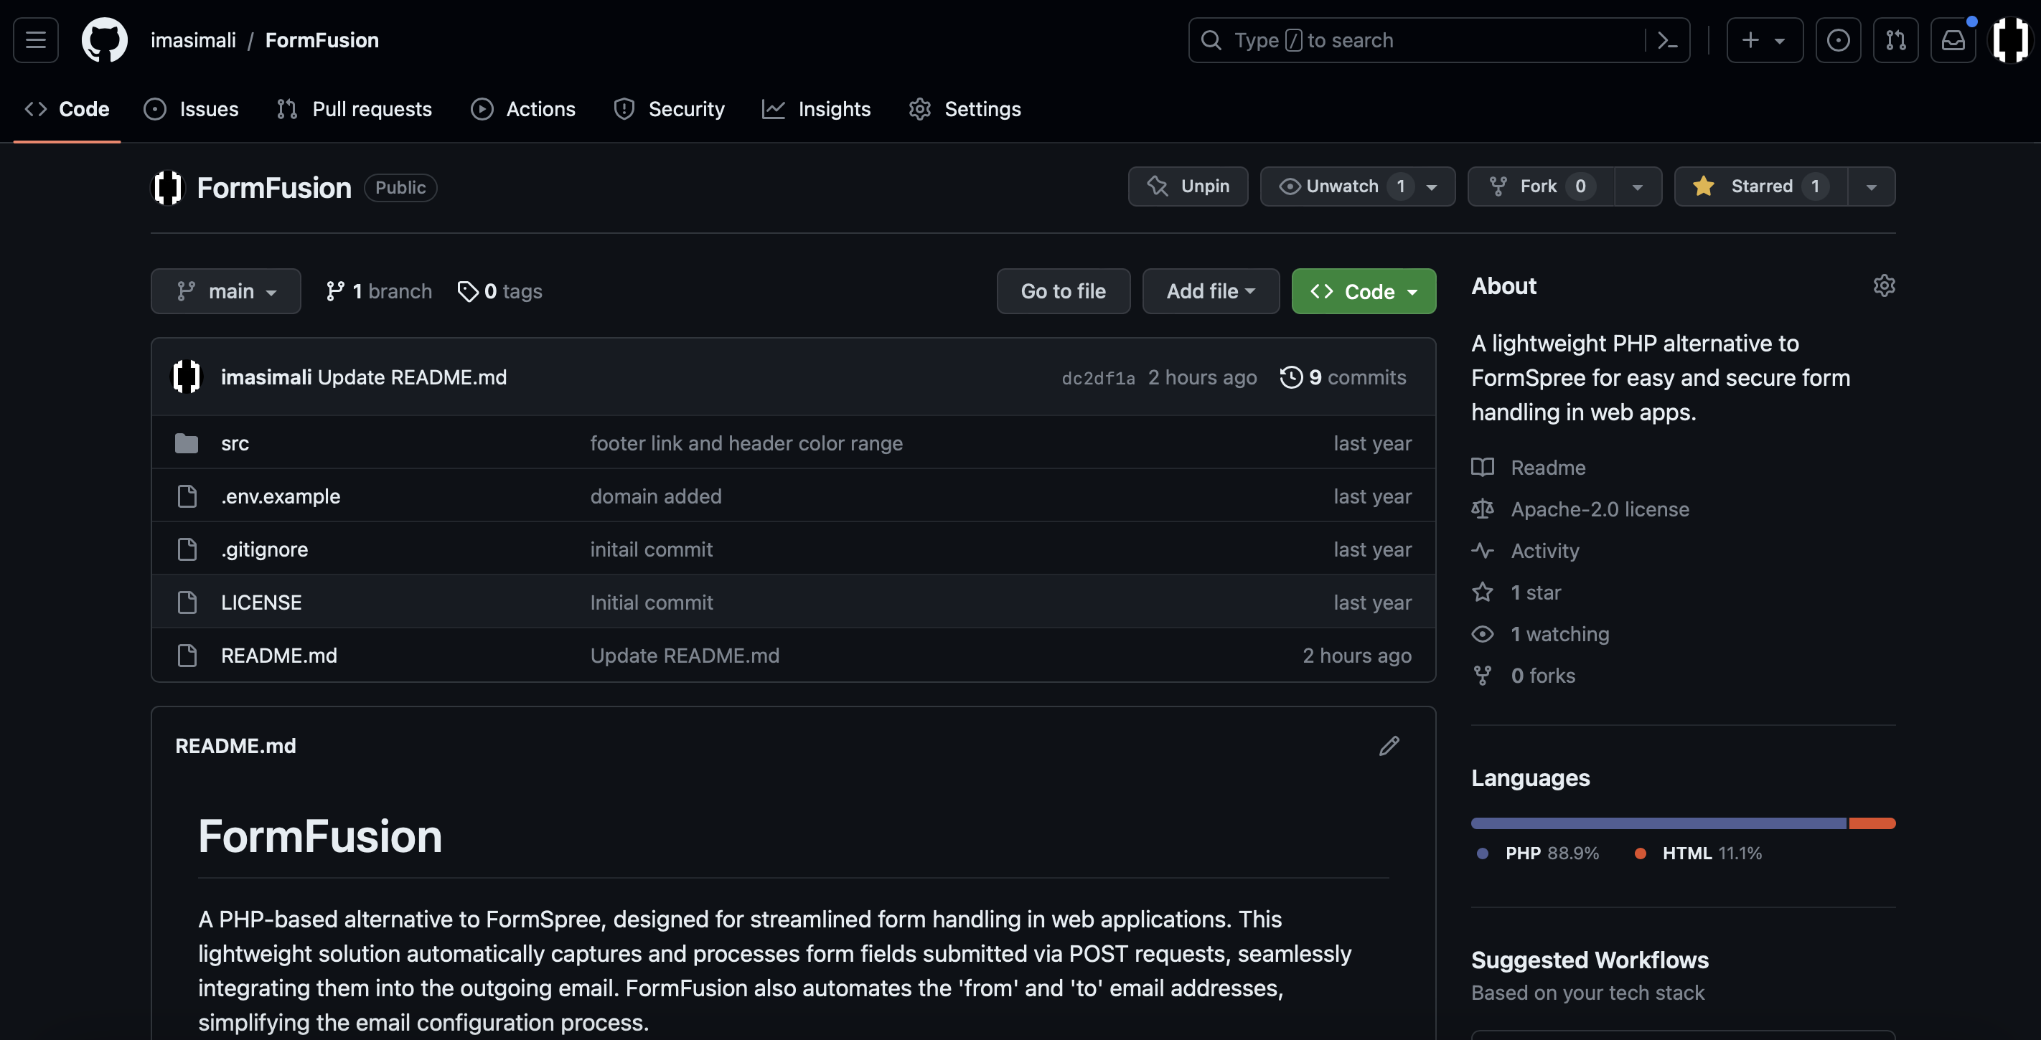Expand the Unwatch options caret
The height and width of the screenshot is (1040, 2041).
1432,187
